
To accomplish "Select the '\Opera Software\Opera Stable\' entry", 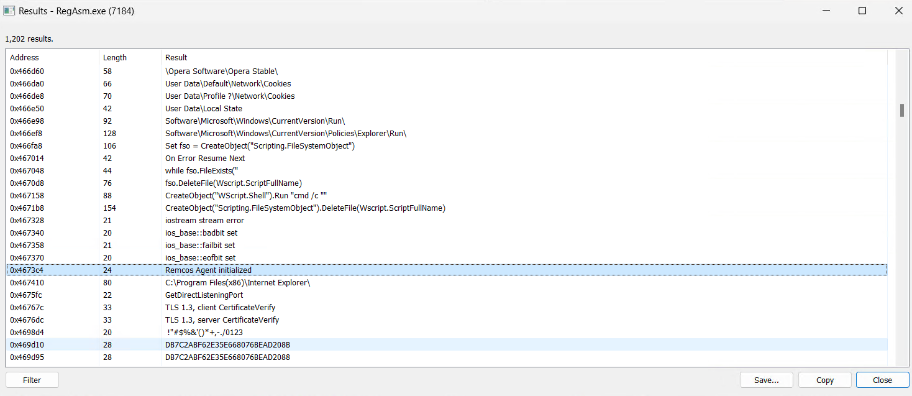I will tap(221, 71).
